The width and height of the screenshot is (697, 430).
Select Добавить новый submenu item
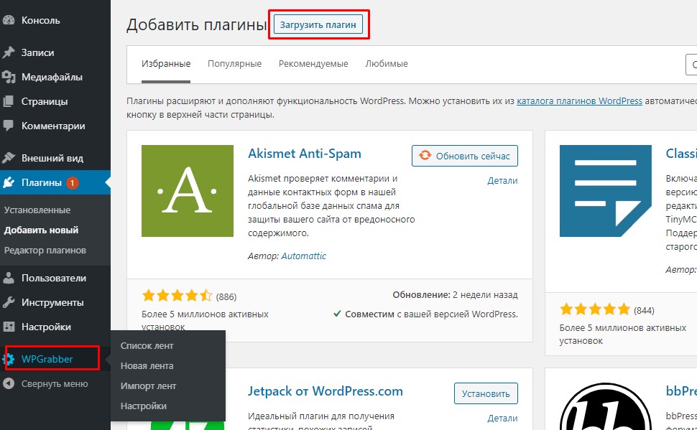[x=42, y=230]
